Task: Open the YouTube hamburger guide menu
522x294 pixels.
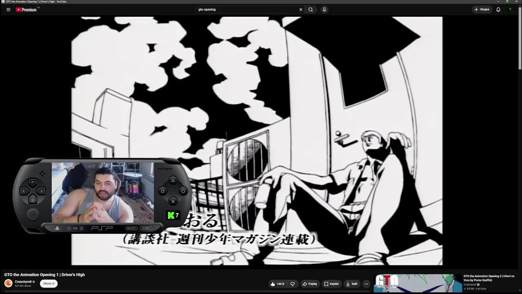Action: coord(8,9)
